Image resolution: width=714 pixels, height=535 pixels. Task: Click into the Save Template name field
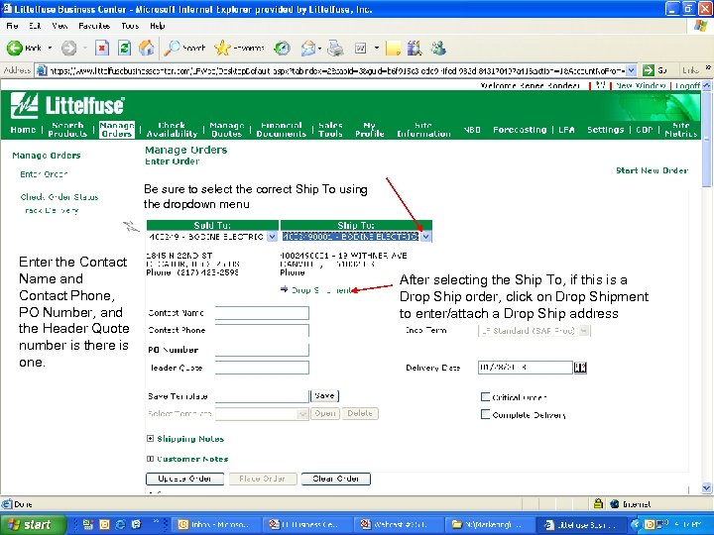tap(262, 395)
